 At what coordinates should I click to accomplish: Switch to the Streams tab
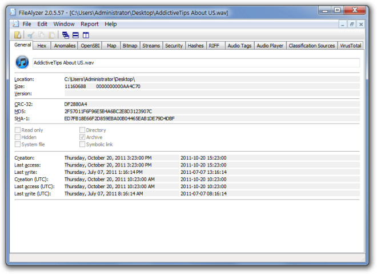pyautogui.click(x=151, y=46)
